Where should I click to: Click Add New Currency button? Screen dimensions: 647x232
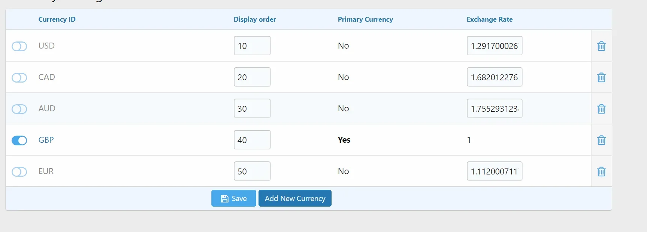295,198
